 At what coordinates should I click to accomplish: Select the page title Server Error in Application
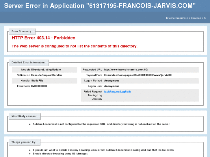(x=100, y=6)
